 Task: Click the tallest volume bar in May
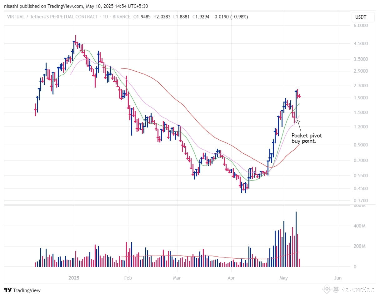296,239
